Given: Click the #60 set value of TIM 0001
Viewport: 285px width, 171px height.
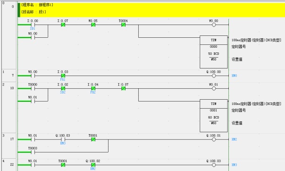Looking at the screenshot, I should [214, 123].
